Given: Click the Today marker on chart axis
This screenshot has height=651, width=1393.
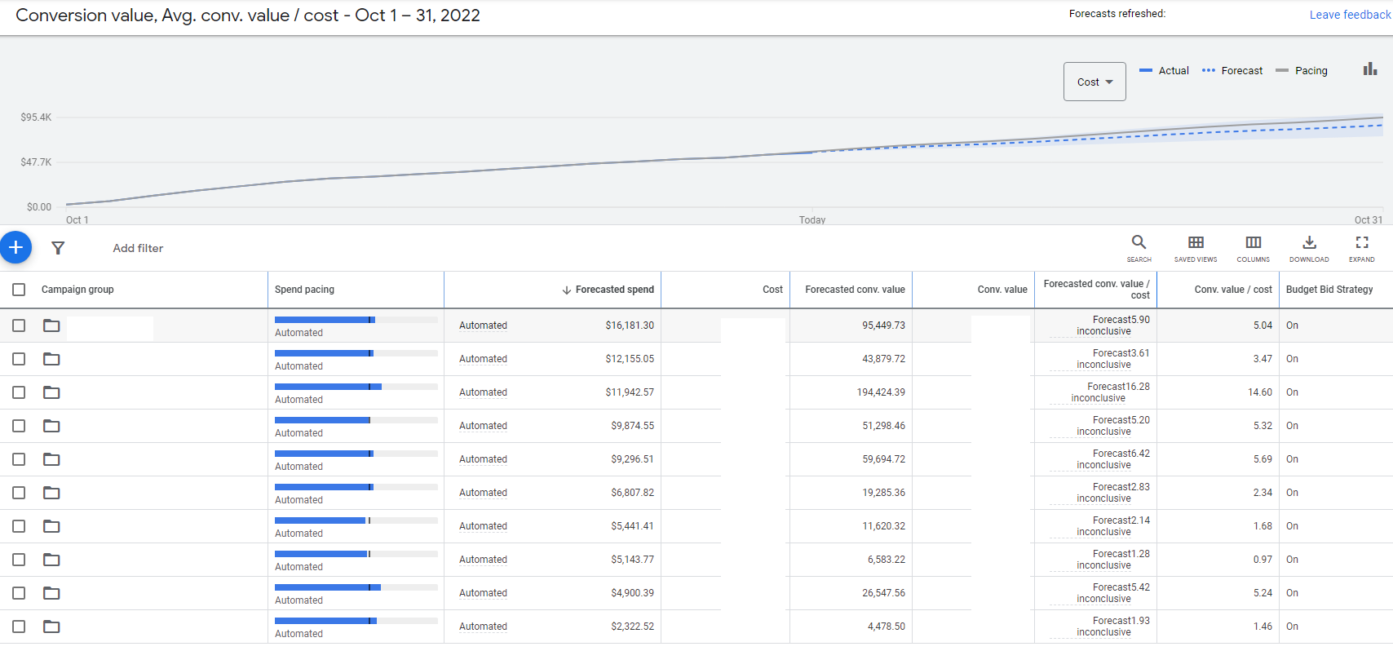Looking at the screenshot, I should pos(812,219).
